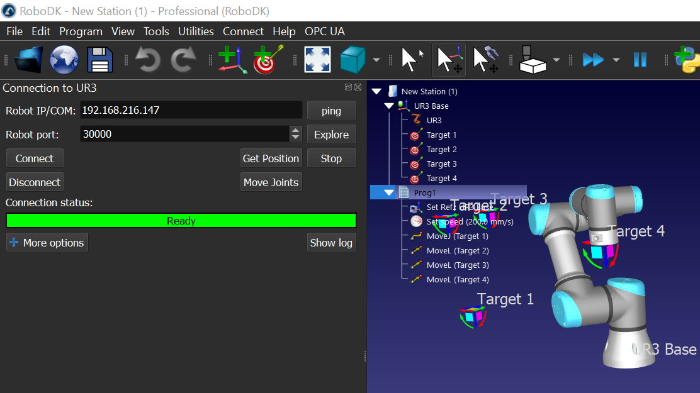Open station file with the folder icon
700x393 pixels.
click(29, 60)
